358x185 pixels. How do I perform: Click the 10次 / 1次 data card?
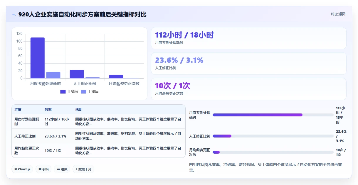(248, 89)
